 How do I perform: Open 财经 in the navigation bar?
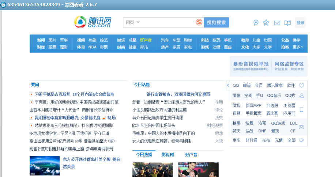pyautogui.click(x=41, y=47)
